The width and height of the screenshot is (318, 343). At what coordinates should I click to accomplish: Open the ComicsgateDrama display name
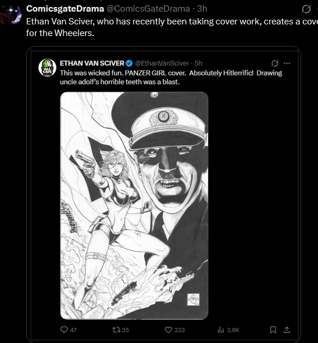[65, 9]
